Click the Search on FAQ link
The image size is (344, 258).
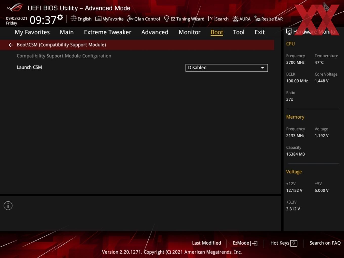325,243
